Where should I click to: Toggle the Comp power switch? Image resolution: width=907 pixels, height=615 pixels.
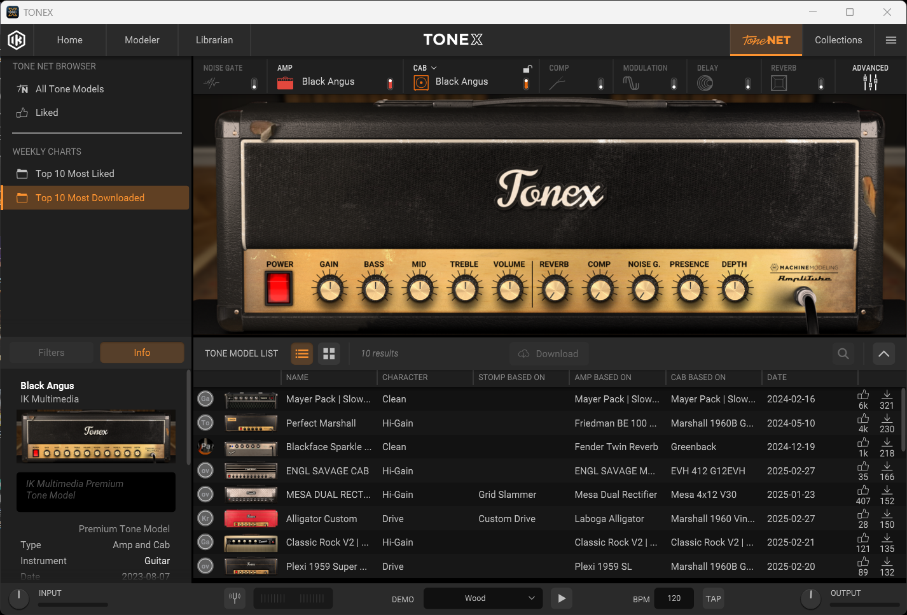pyautogui.click(x=600, y=83)
